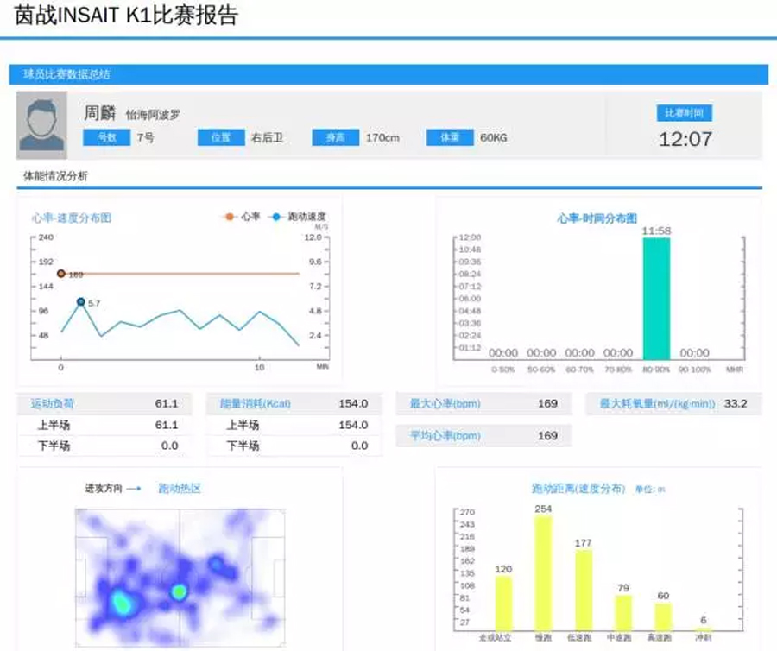Click the 5.7 speed peak data point
This screenshot has width=777, height=651.
(80, 302)
